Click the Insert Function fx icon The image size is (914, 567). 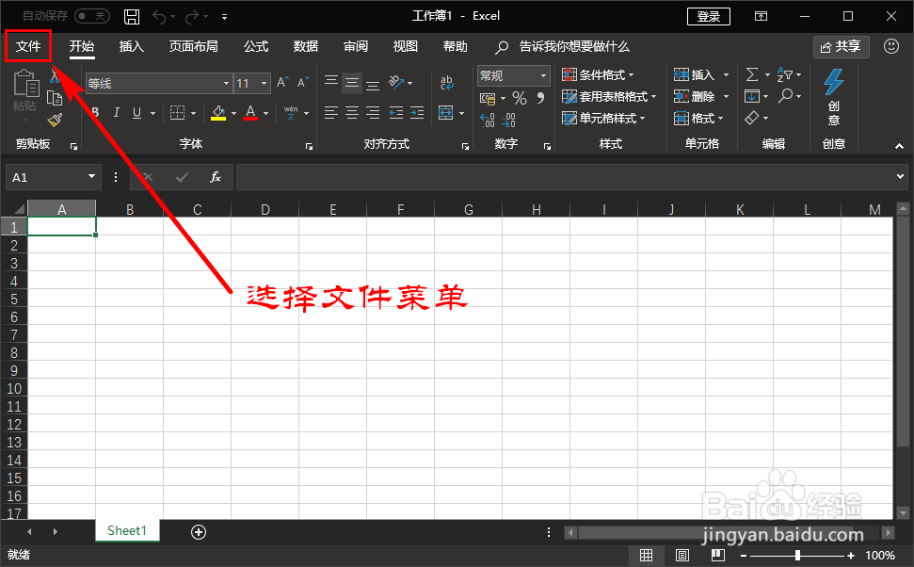215,177
